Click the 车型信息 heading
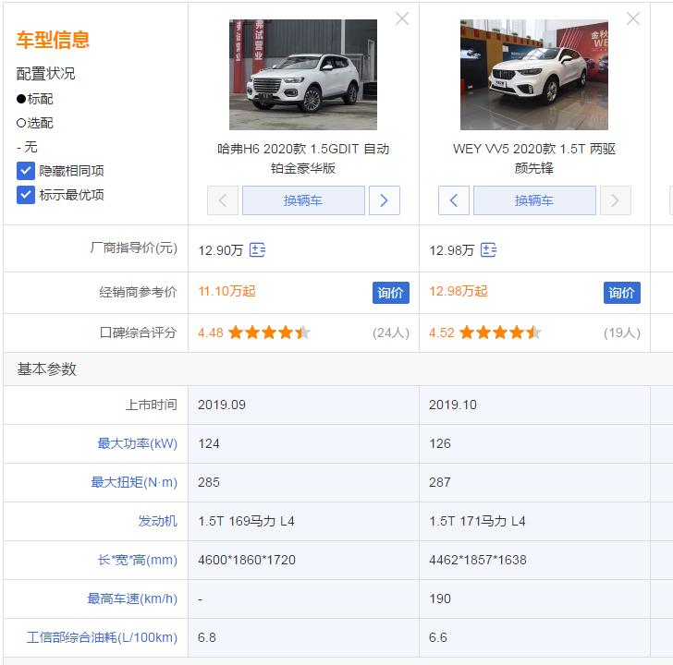 point(53,40)
